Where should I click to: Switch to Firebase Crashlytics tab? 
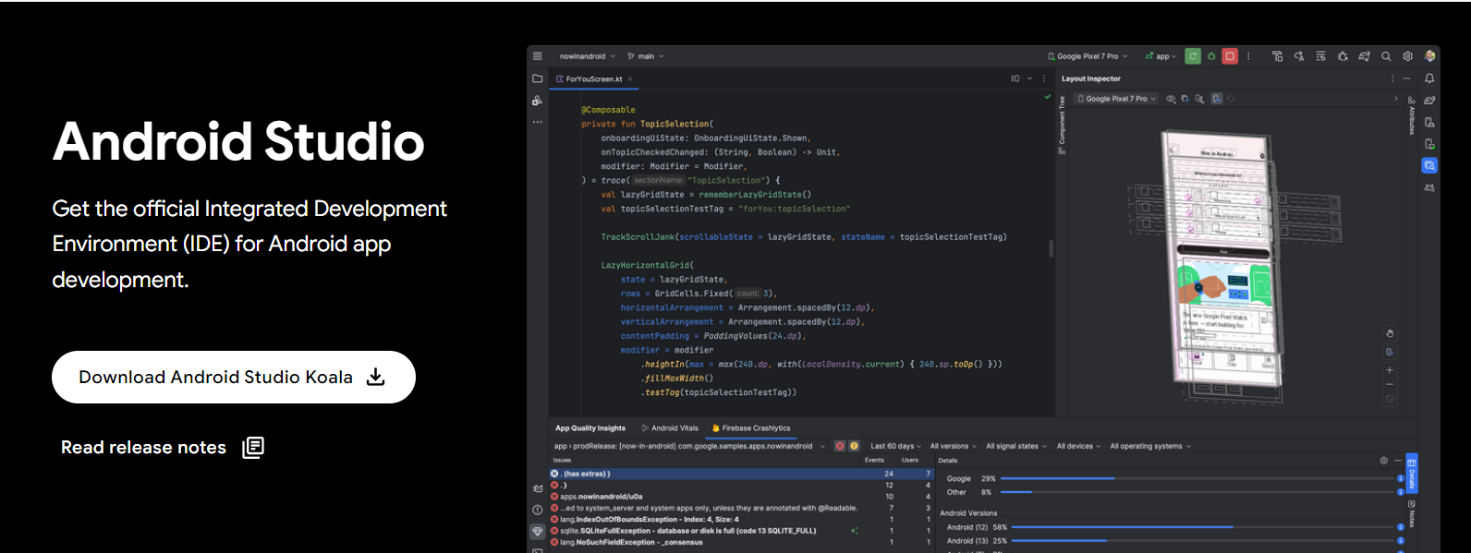750,428
